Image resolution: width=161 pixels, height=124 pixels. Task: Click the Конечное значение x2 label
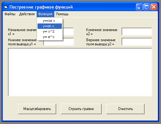(102, 32)
